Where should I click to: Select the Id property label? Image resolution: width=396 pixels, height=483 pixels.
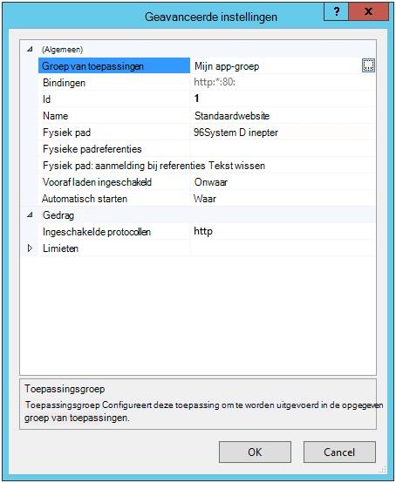46,99
